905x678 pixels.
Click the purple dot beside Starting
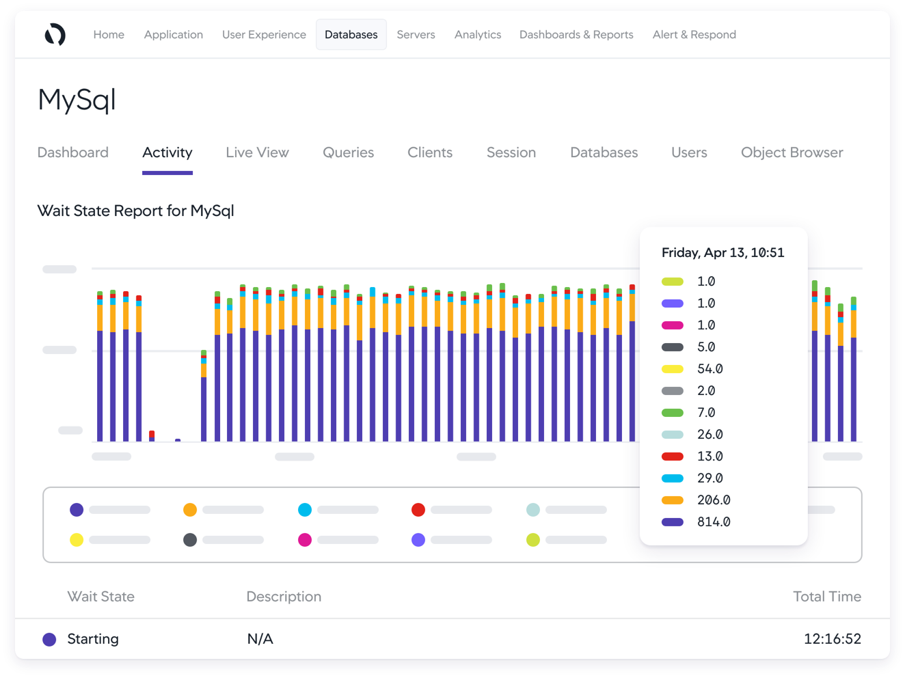pyautogui.click(x=49, y=640)
